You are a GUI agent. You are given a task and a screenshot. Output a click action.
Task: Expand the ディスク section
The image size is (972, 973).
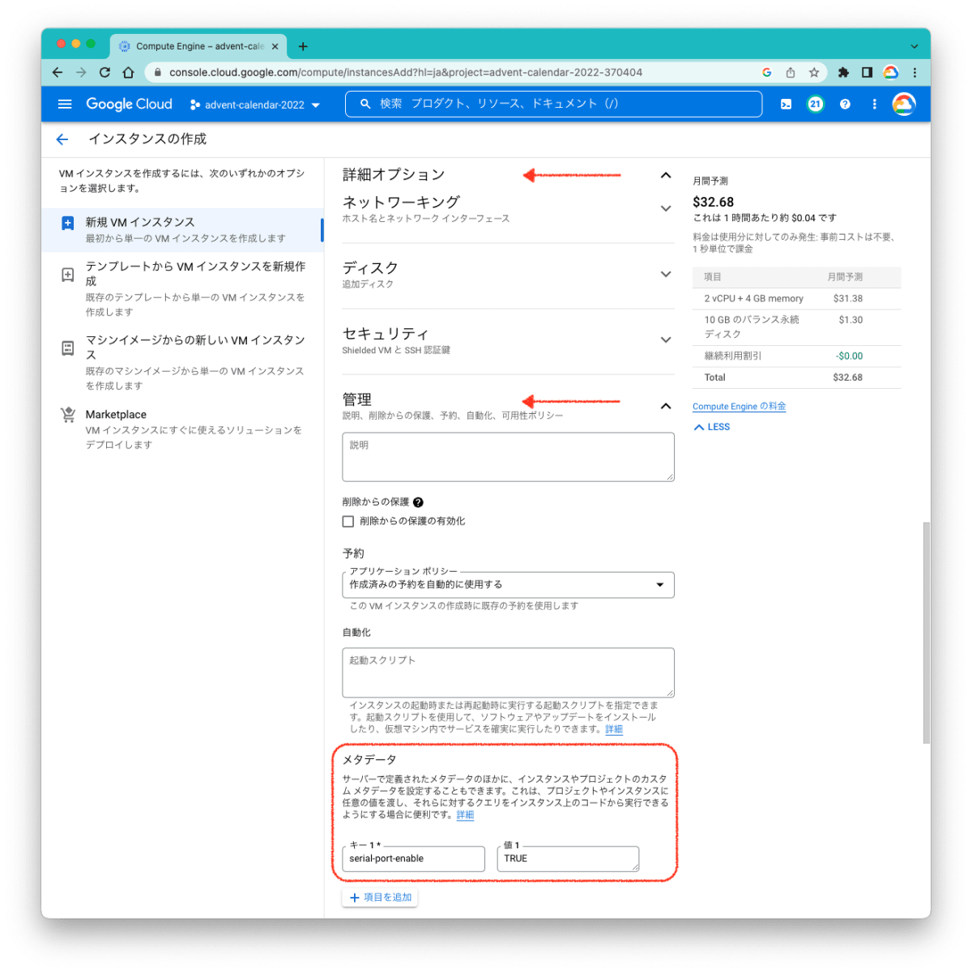click(666, 274)
